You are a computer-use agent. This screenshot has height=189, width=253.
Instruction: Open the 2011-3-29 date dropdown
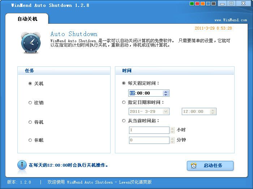point(166,111)
